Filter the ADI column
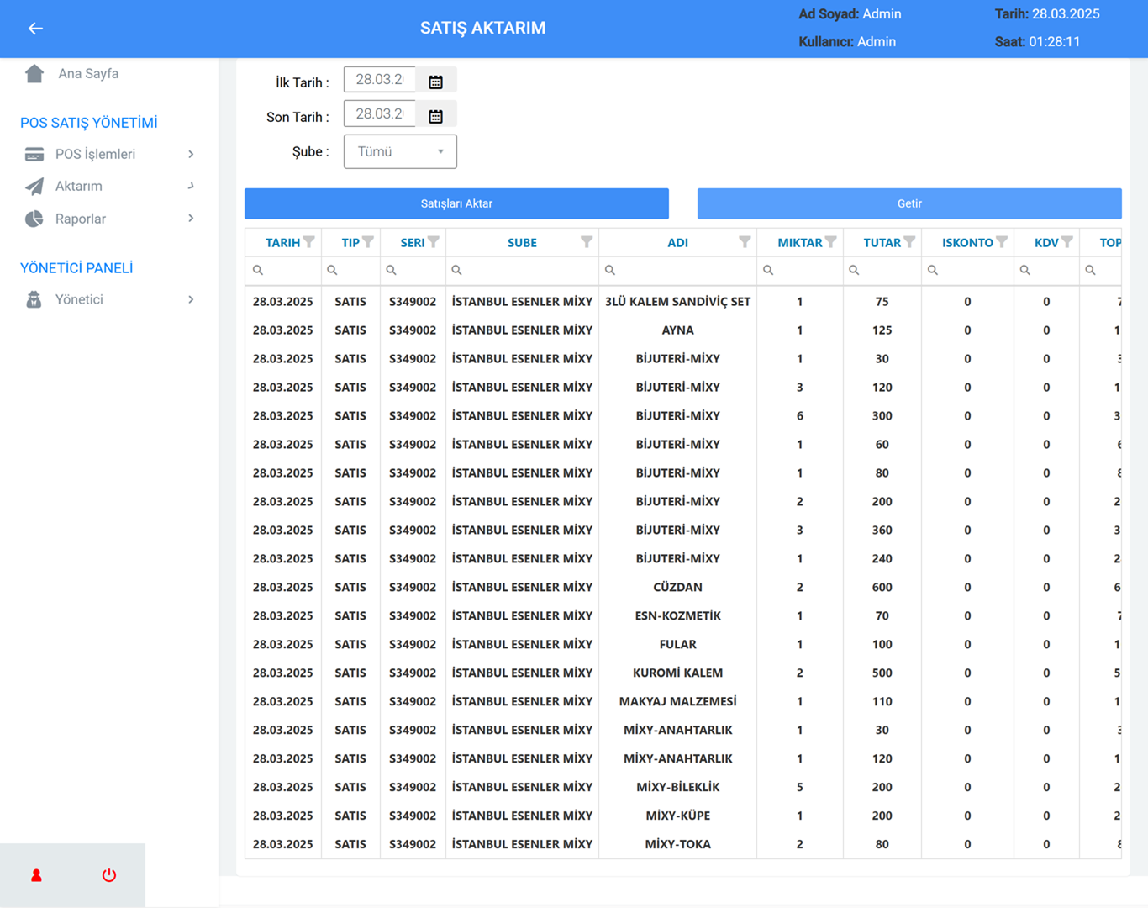Image resolution: width=1148 pixels, height=908 pixels. click(x=745, y=242)
